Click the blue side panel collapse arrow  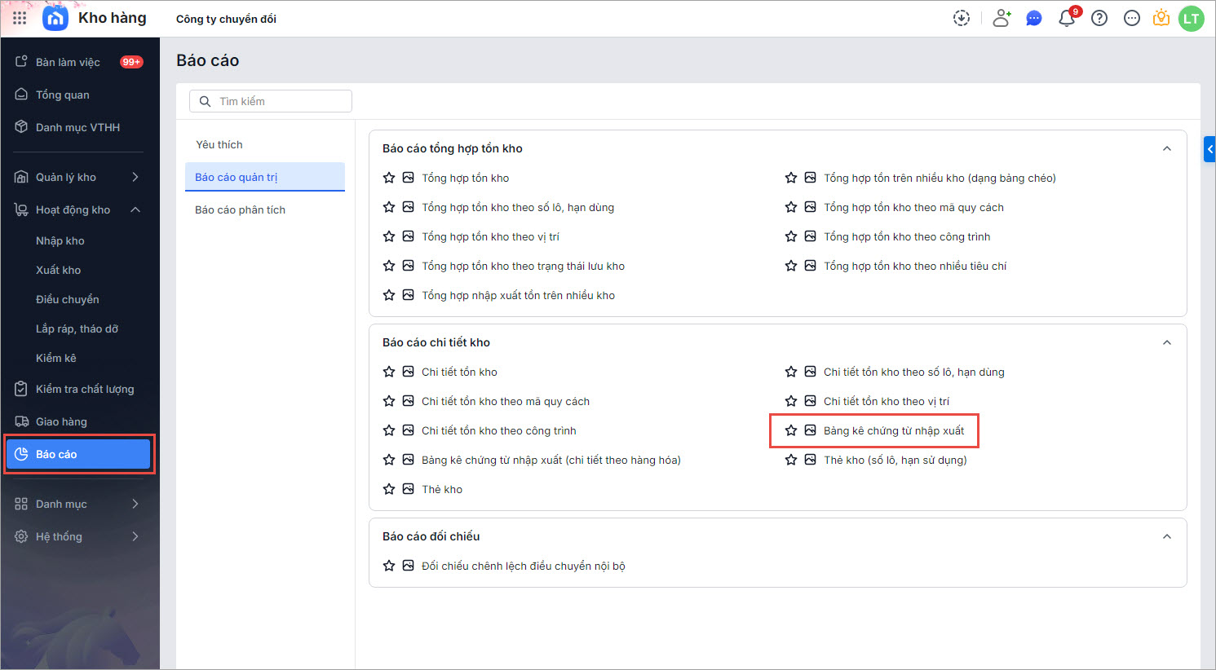(1209, 149)
